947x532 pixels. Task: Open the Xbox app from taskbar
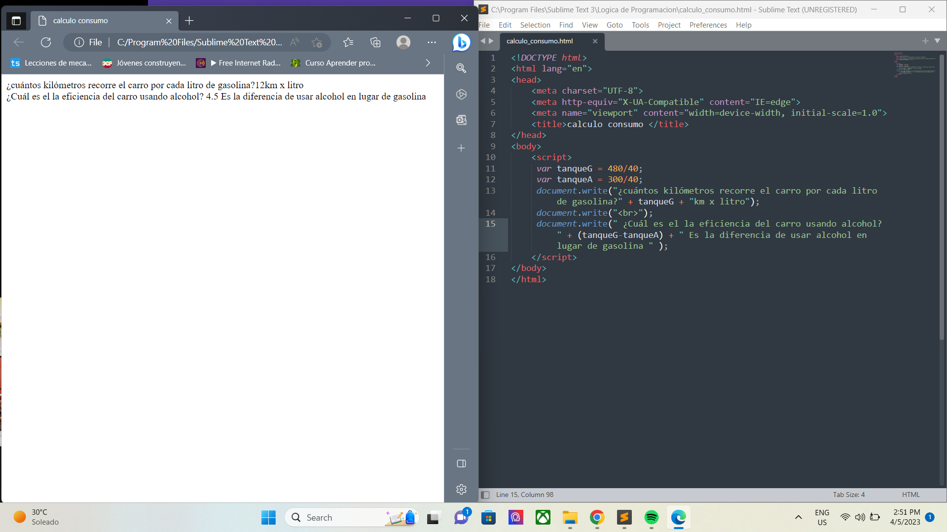[543, 517]
